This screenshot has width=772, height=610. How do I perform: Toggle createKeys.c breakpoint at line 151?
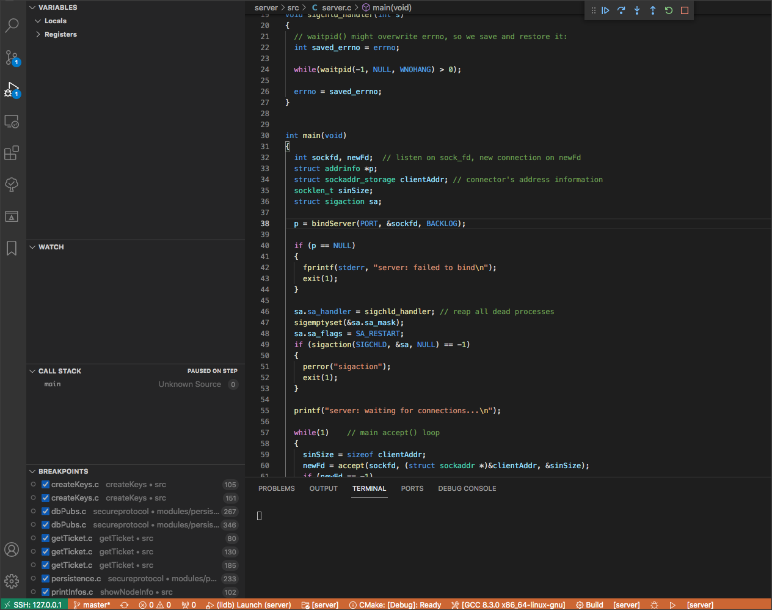click(45, 498)
